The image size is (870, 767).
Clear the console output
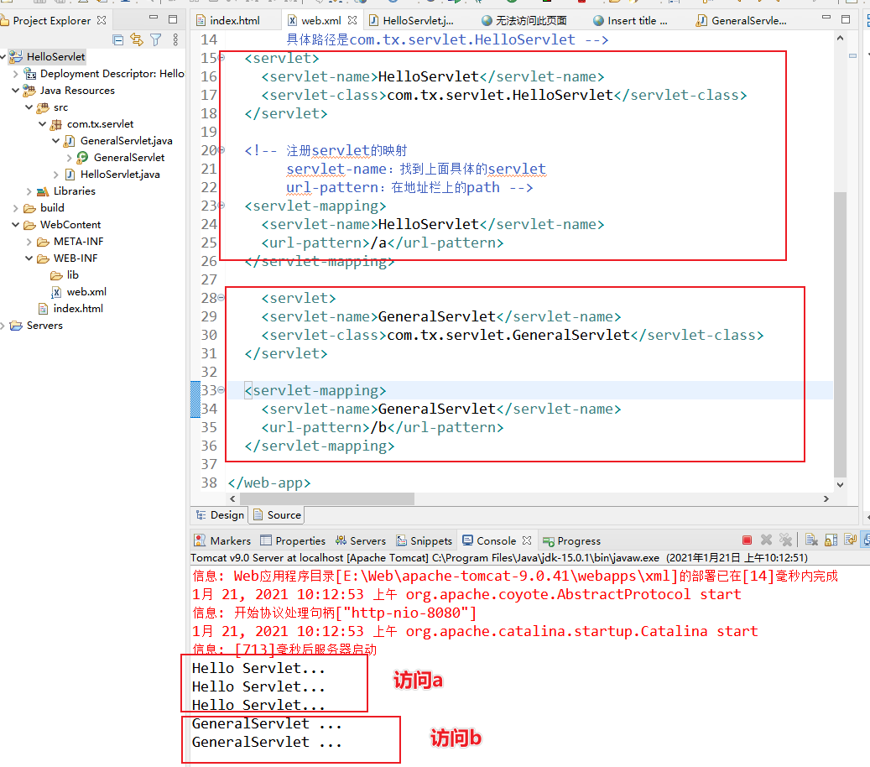811,540
